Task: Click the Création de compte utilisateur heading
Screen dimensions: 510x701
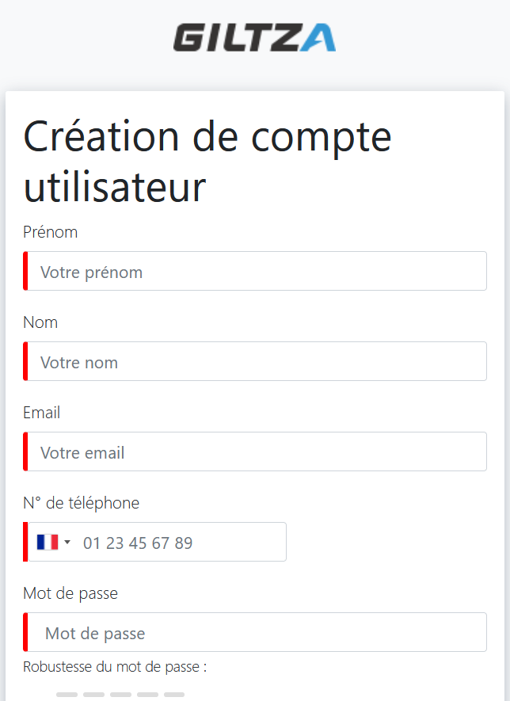Action: (x=207, y=162)
